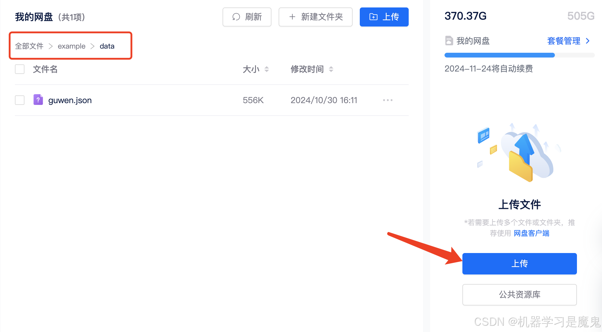Screen dimensions: 602x332
Task: Click the 修改时间 column header
Action: click(x=307, y=69)
